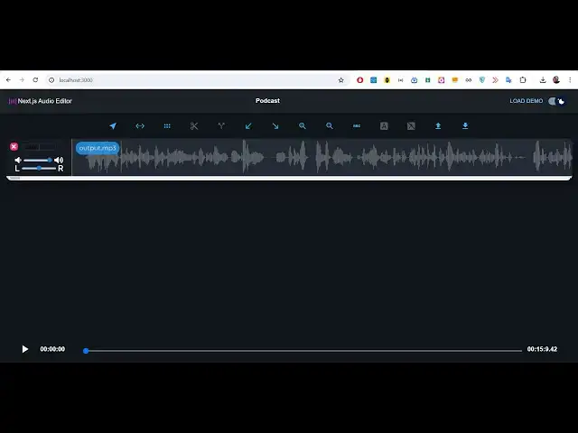
Task: Click the output.mp3 clip label
Action: click(98, 148)
